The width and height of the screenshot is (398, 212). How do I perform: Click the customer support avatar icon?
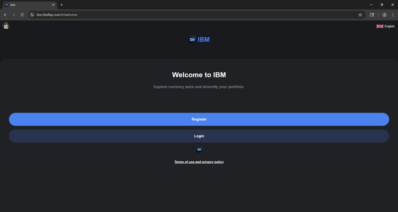pyautogui.click(x=6, y=26)
